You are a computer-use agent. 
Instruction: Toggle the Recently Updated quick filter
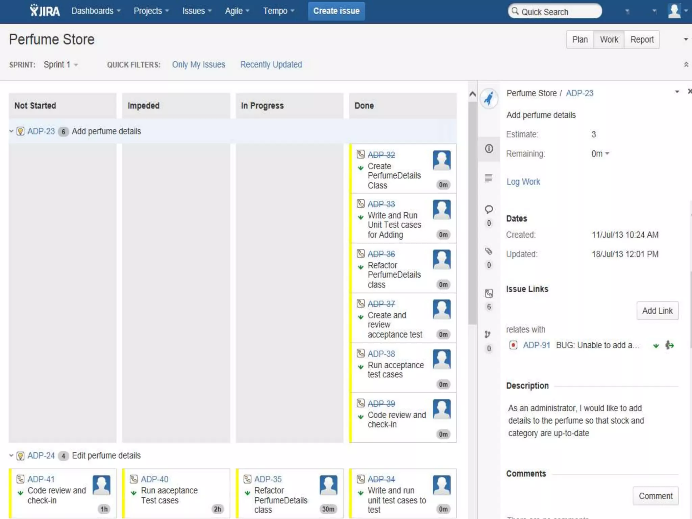(x=271, y=65)
